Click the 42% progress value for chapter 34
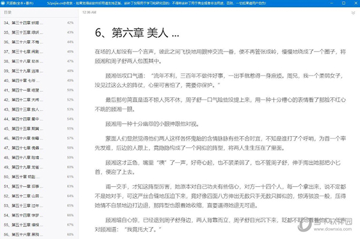360x239 pixels. pos(70,23)
